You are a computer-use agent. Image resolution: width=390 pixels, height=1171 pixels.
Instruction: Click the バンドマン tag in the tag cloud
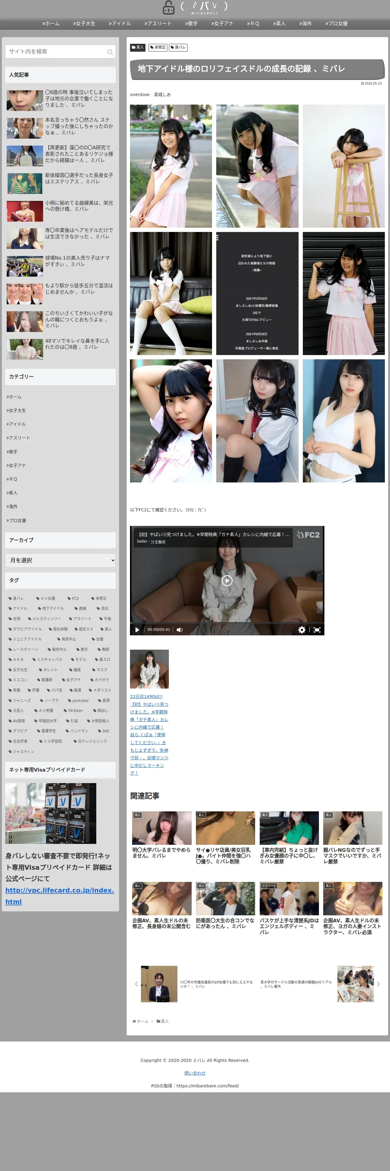coord(77,731)
